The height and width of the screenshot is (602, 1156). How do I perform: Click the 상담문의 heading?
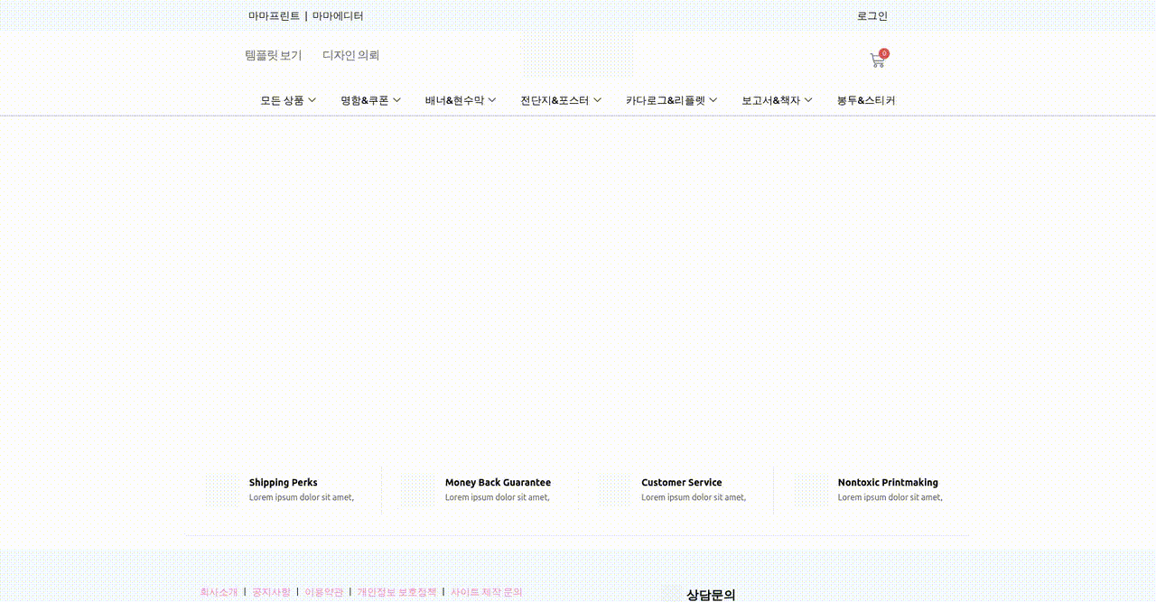point(711,595)
